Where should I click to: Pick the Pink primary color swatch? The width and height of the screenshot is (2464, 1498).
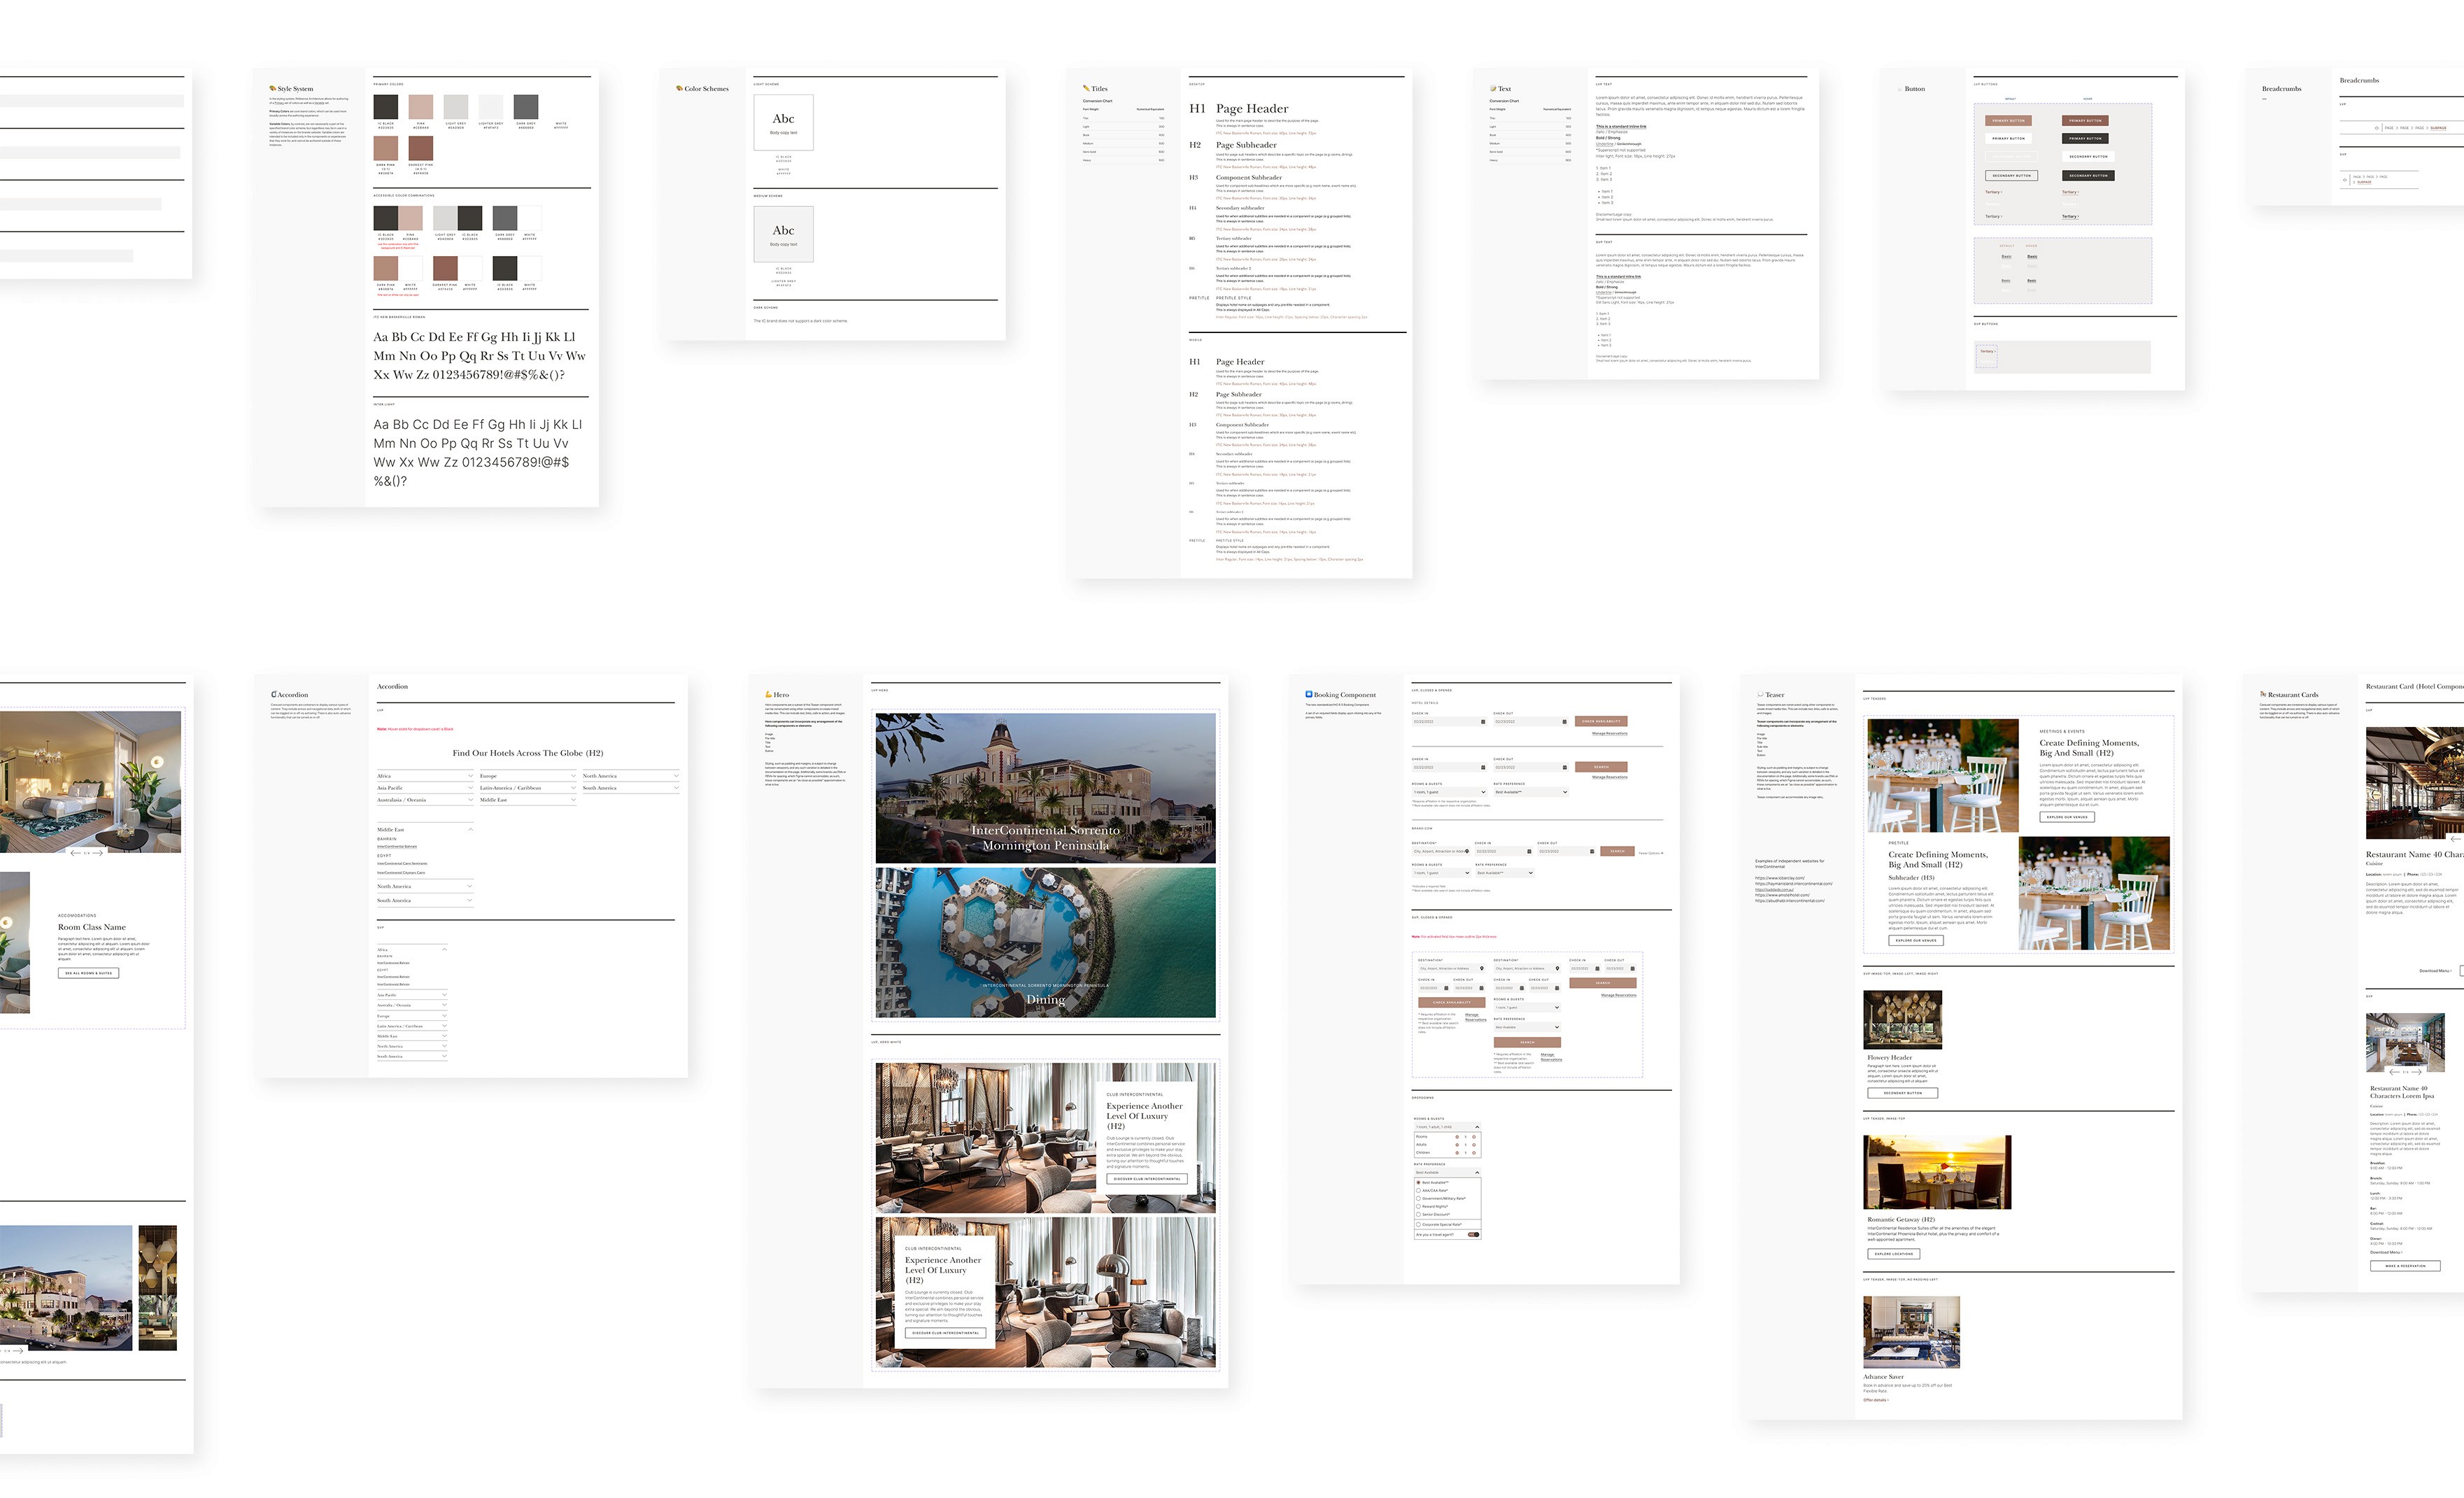421,108
